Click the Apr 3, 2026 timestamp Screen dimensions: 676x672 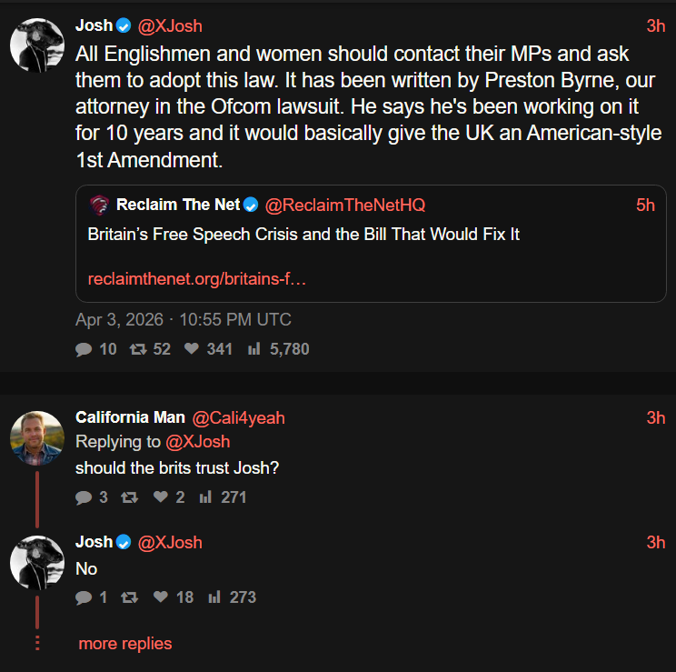click(184, 319)
